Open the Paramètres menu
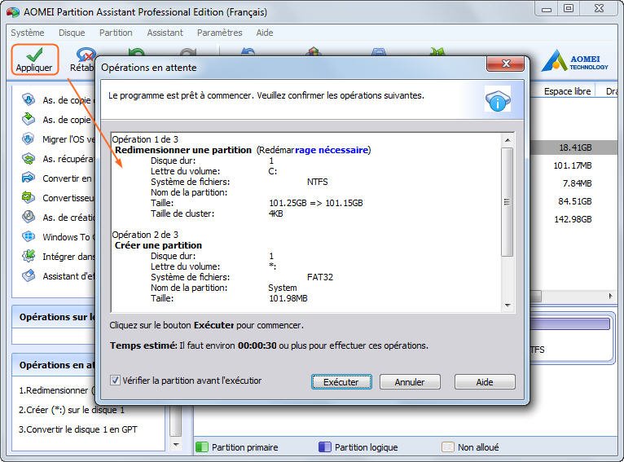The width and height of the screenshot is (624, 462). point(220,33)
